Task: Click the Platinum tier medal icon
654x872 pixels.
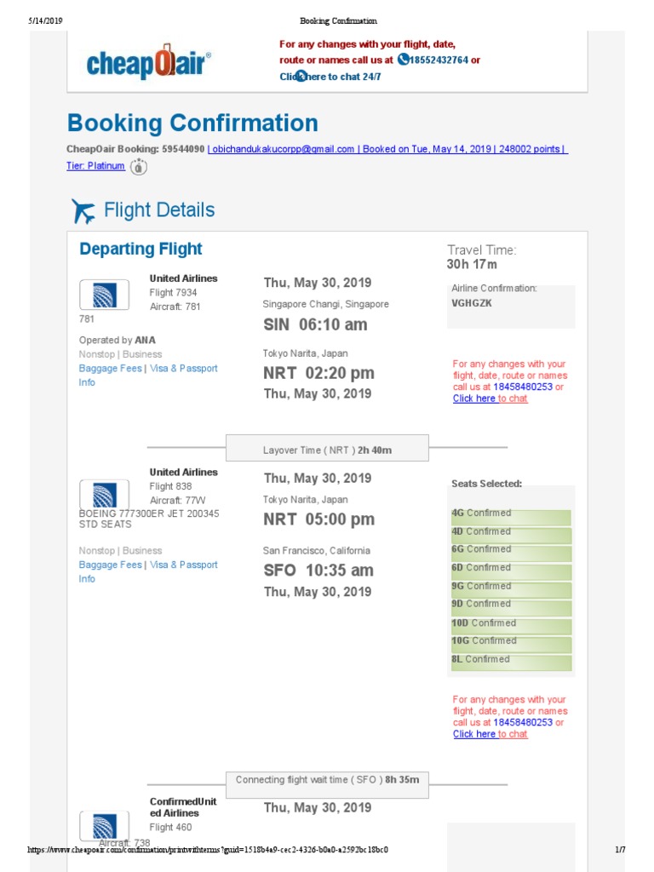Action: (139, 167)
